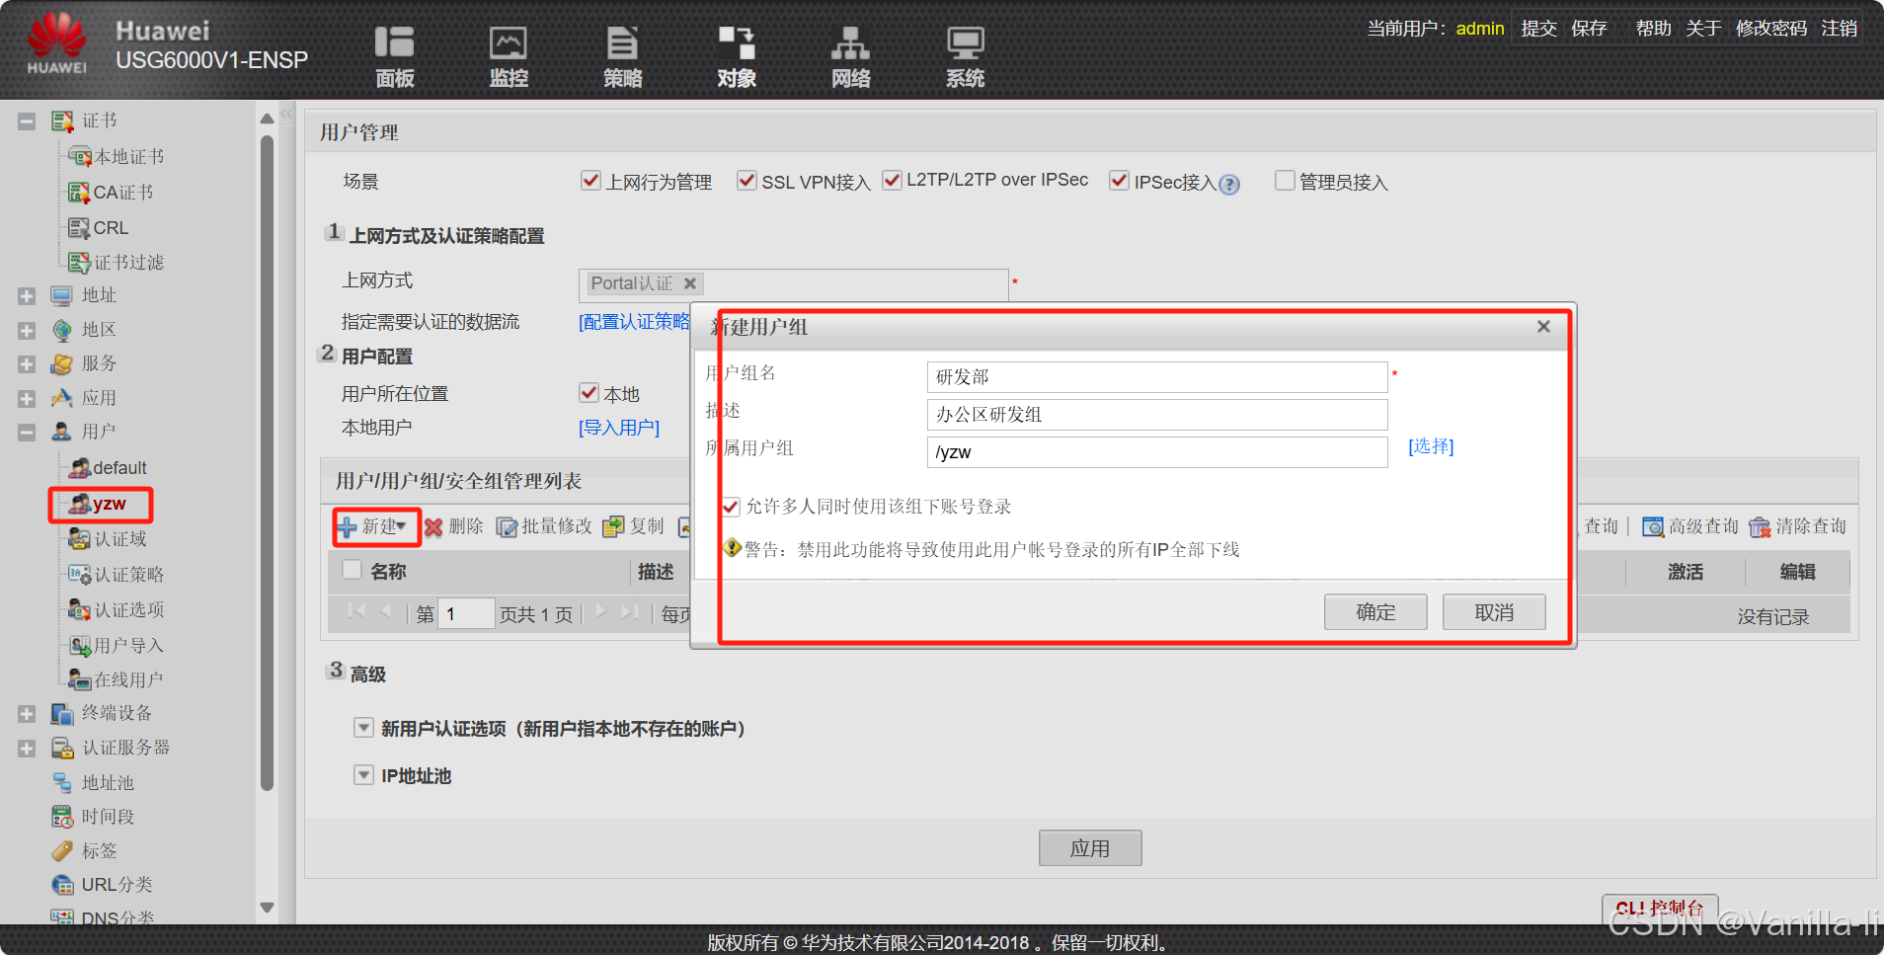Expand the 认证服务器 tree node
This screenshot has width=1884, height=955.
pyautogui.click(x=27, y=749)
